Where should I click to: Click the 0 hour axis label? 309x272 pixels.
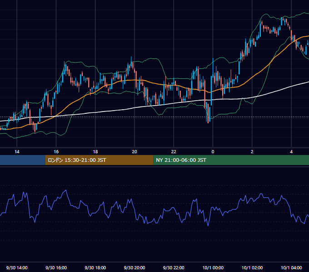click(x=213, y=152)
